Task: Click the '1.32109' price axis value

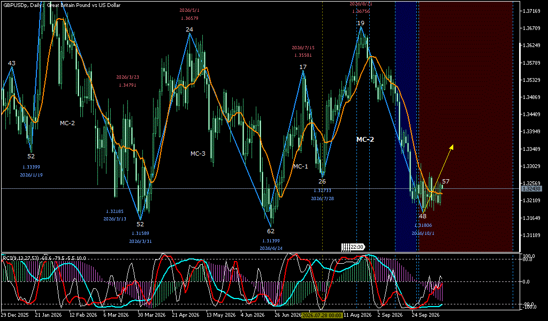Action: [x=531, y=201]
